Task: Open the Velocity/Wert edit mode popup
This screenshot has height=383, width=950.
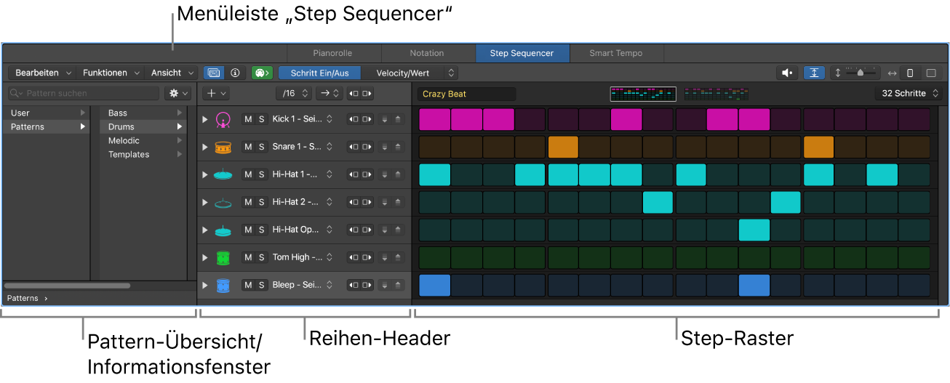Action: click(x=409, y=73)
